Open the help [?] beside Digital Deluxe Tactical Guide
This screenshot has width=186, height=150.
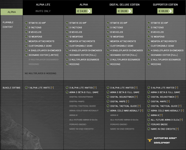139,106
